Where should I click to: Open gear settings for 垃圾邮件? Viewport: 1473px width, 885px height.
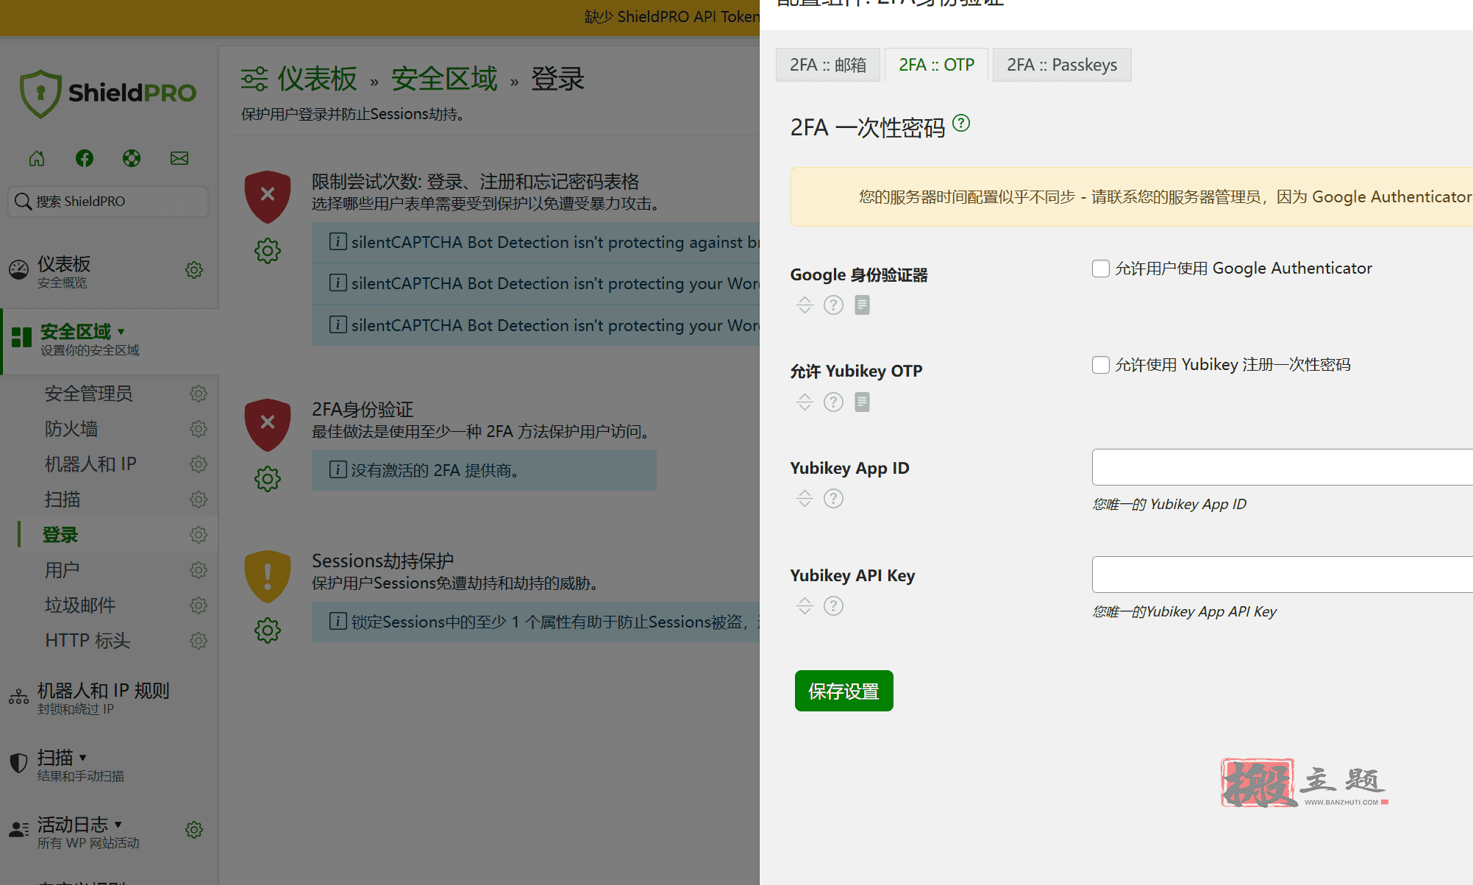[x=199, y=605]
